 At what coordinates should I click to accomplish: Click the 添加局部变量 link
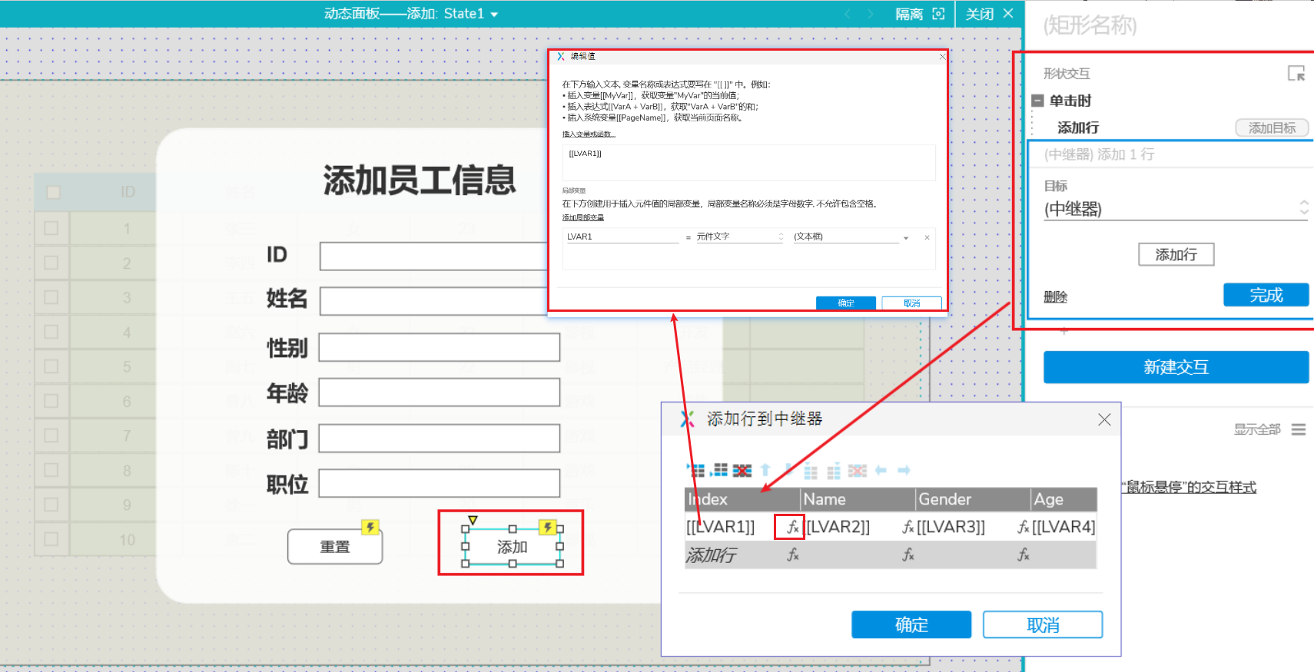pos(582,218)
